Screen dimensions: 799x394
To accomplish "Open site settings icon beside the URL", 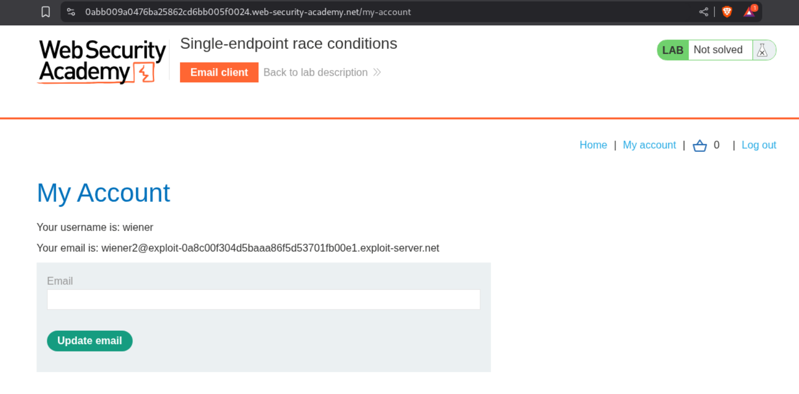I will click(x=71, y=12).
